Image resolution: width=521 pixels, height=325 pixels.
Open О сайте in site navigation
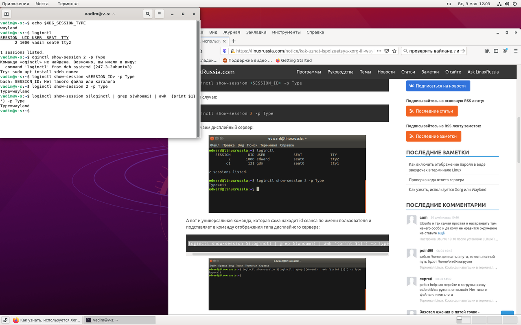(x=453, y=72)
